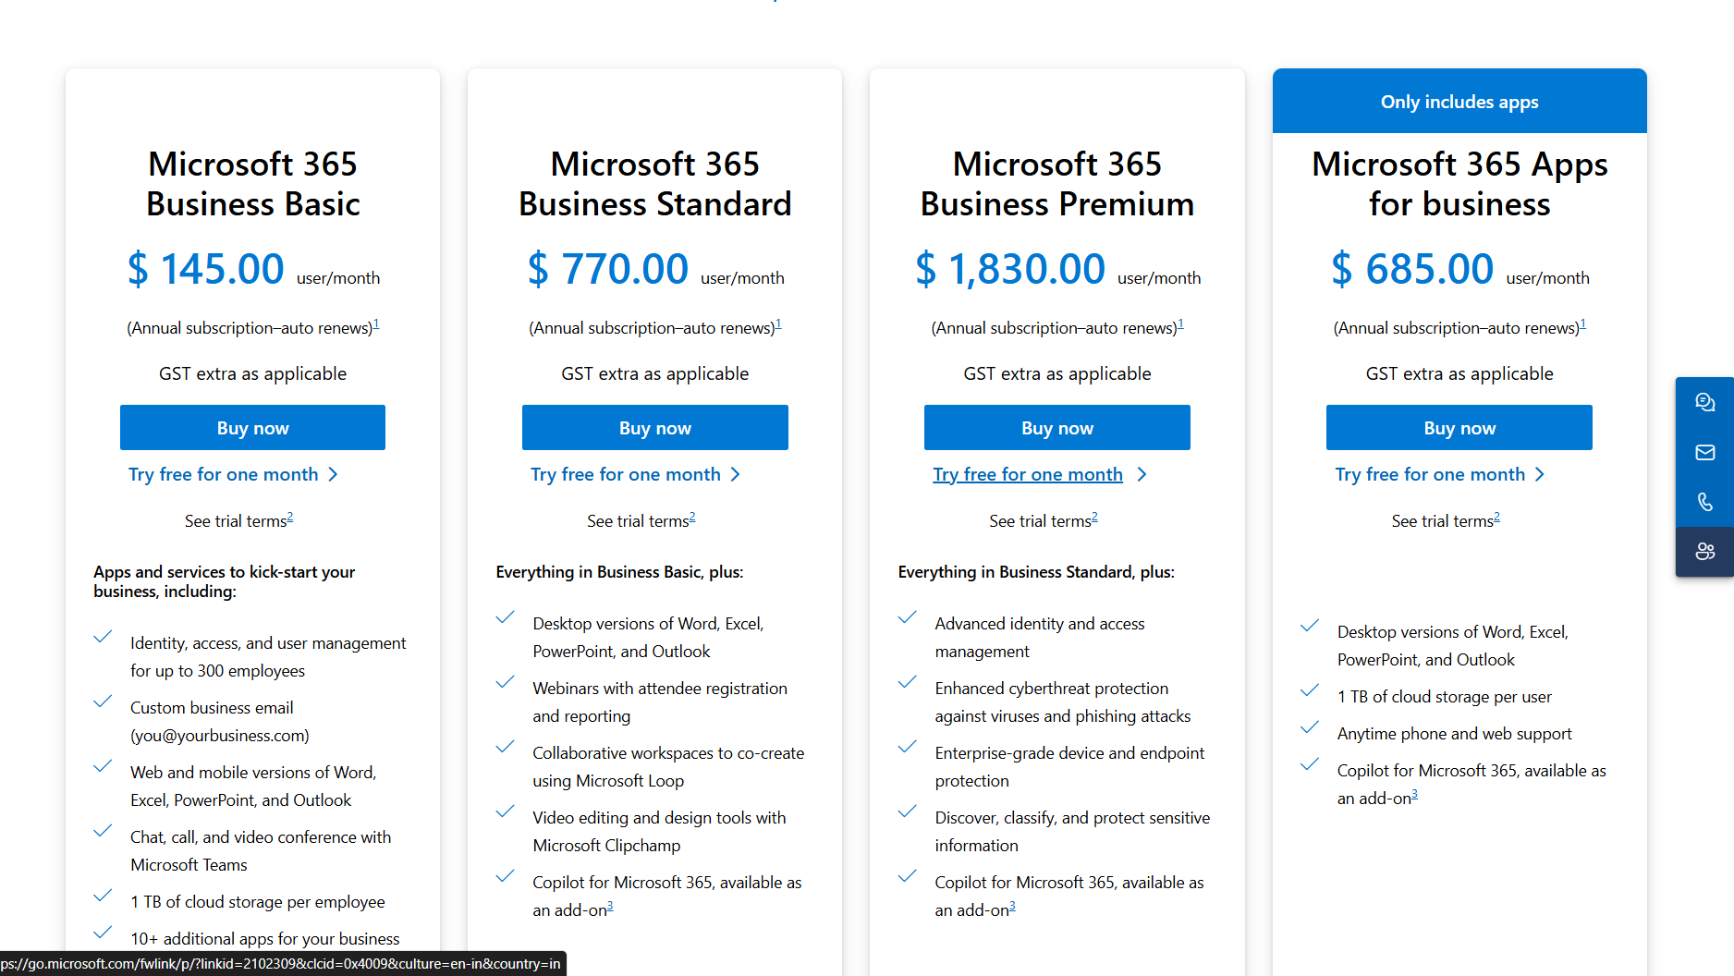This screenshot has height=976, width=1734.
Task: Click chevron next to Apps for business trial
Action: (x=1540, y=474)
